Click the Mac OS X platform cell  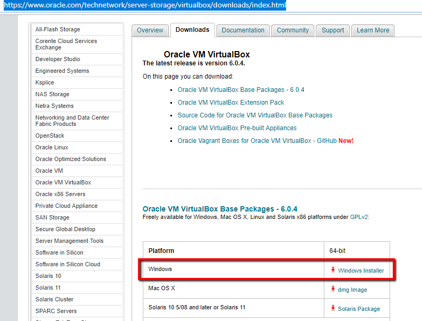[x=234, y=289]
